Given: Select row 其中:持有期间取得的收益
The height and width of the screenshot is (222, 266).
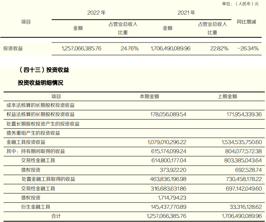Looking at the screenshot, I should tap(134, 151).
